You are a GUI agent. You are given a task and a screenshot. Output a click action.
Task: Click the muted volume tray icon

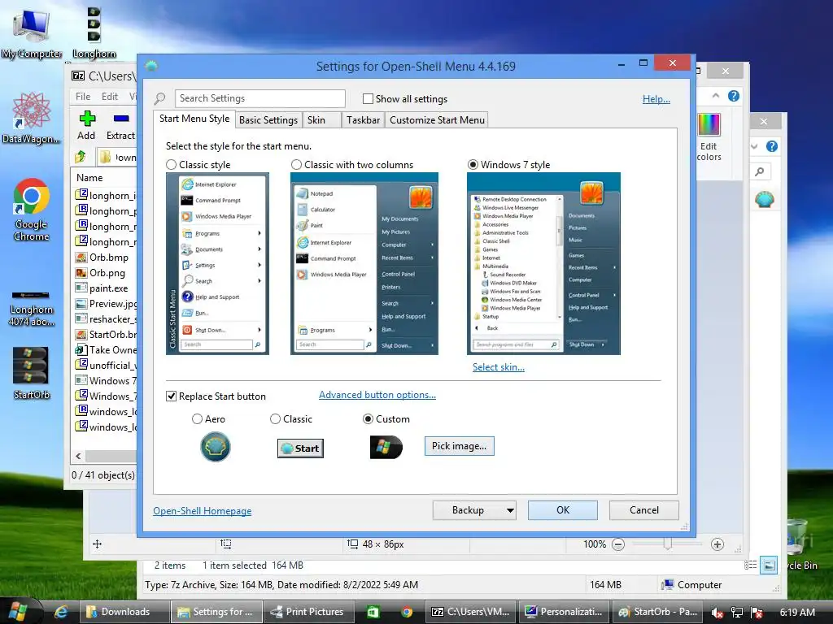pos(717,613)
